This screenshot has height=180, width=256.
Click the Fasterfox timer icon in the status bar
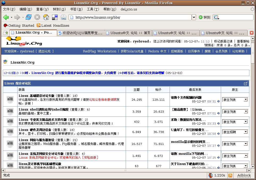point(211,175)
